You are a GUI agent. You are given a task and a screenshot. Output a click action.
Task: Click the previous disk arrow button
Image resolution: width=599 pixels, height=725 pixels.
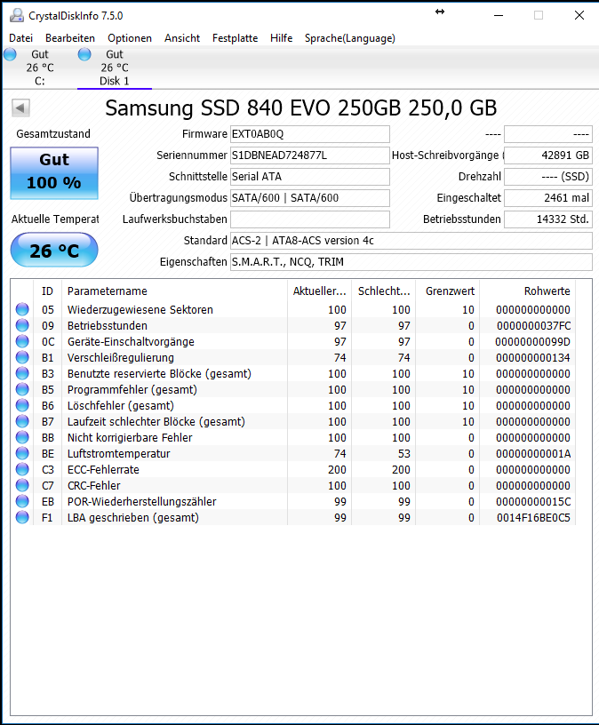pos(20,108)
